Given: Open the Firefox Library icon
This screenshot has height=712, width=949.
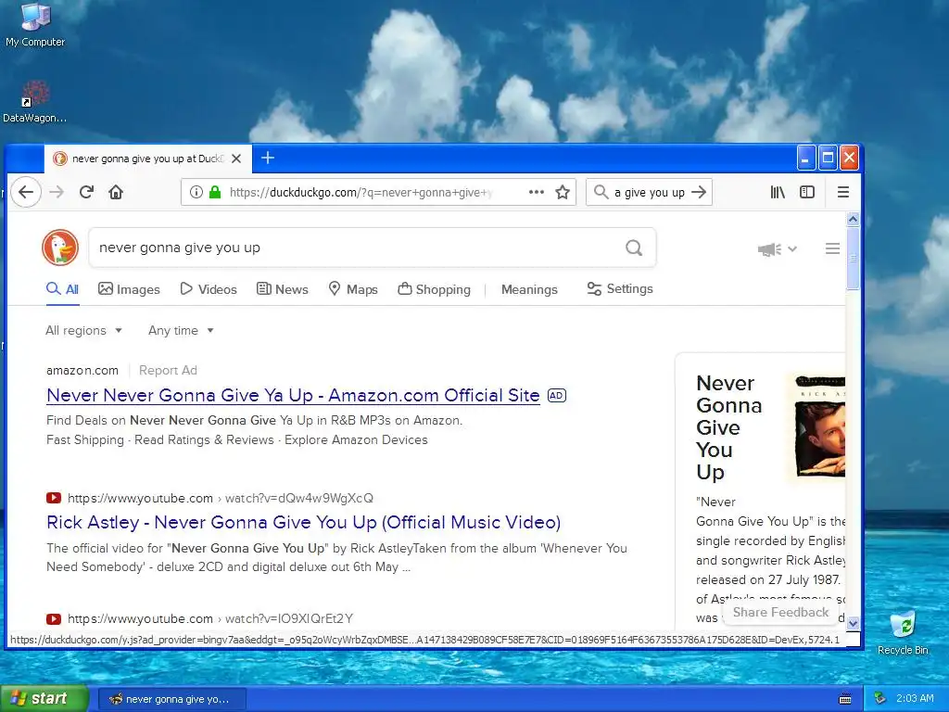Looking at the screenshot, I should (x=778, y=193).
